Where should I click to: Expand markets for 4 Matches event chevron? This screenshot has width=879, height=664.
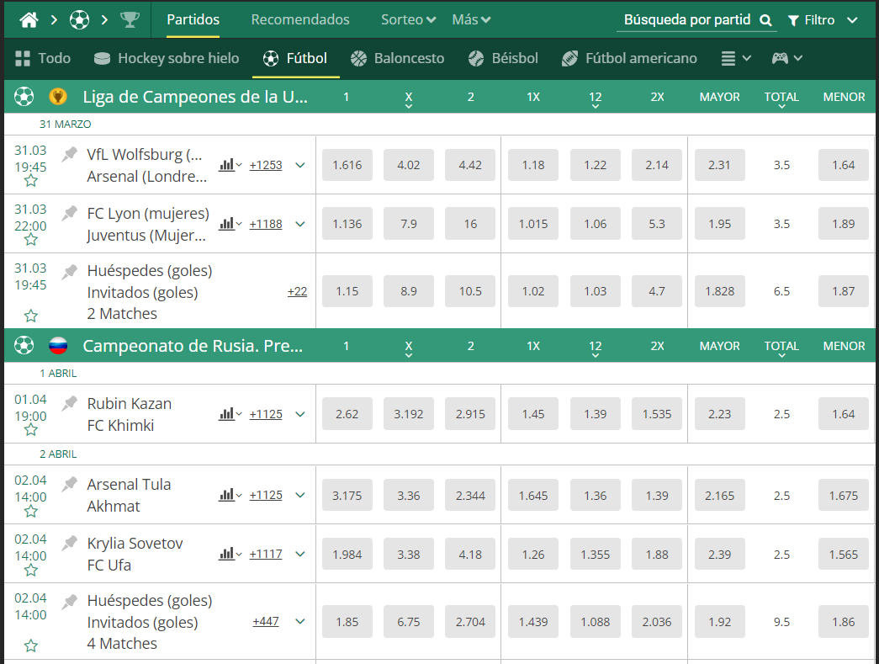tap(300, 621)
